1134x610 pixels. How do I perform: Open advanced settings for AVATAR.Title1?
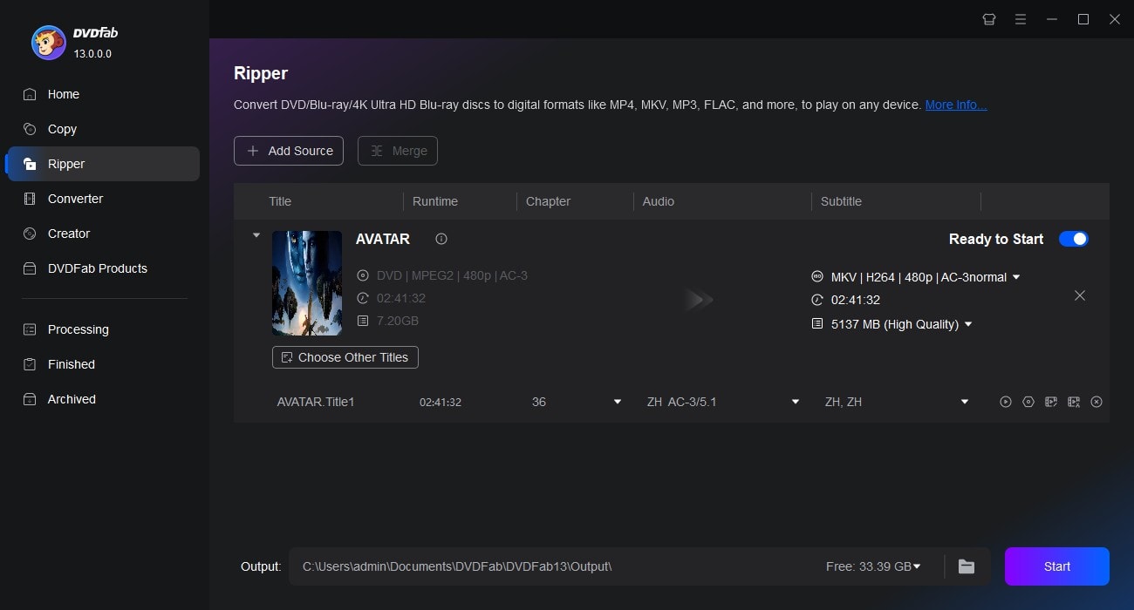coord(1028,402)
